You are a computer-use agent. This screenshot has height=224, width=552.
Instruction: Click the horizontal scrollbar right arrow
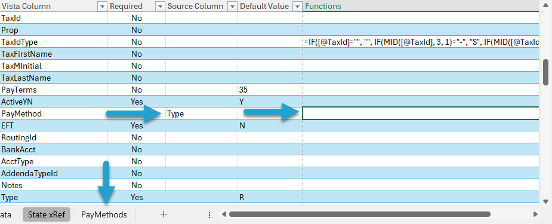click(x=535, y=214)
